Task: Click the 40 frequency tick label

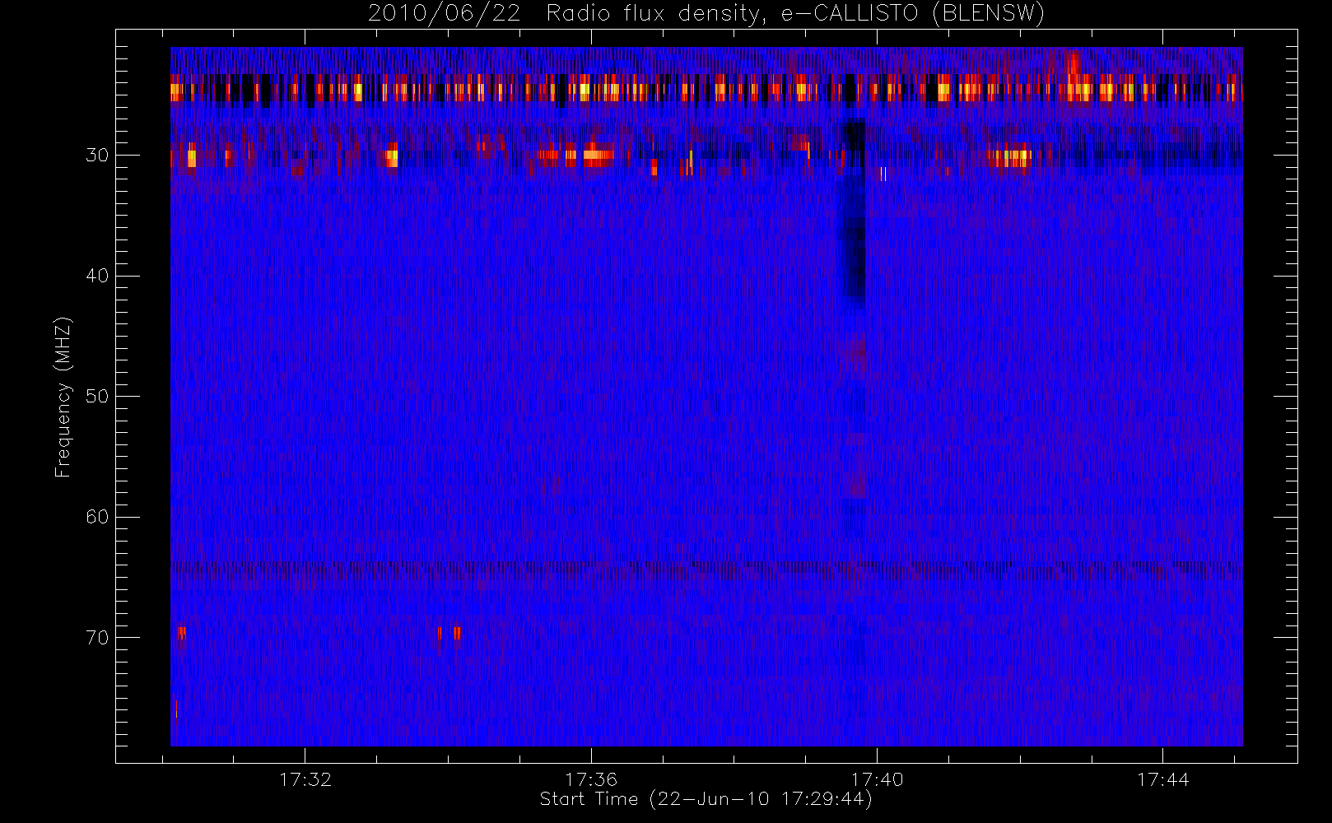Action: click(97, 276)
